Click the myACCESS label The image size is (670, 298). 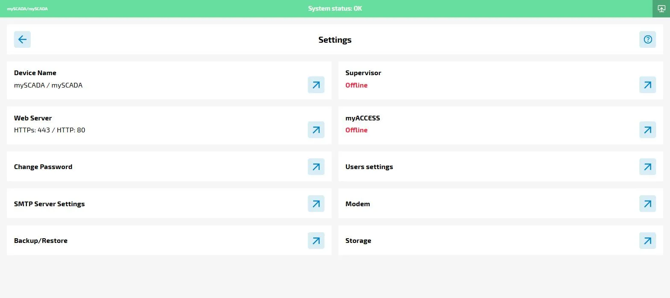pyautogui.click(x=363, y=118)
